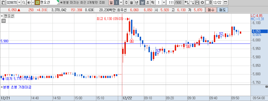Click the B buy marker near 09:30
The image size is (268, 101).
[188, 46]
